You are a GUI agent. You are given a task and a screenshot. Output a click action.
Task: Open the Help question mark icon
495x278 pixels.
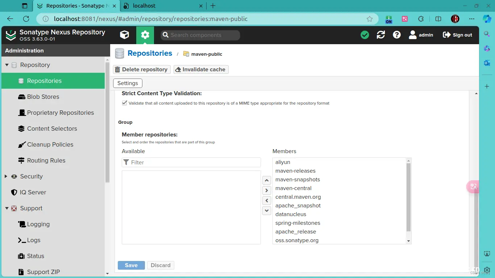pos(397,35)
